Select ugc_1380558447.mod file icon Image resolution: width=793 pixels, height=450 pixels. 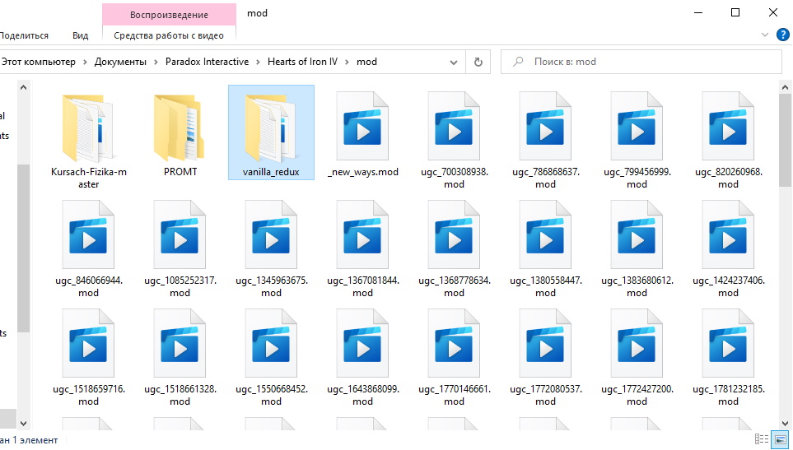coord(545,234)
